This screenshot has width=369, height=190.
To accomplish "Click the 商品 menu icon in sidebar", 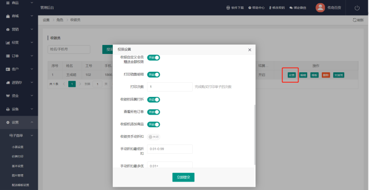I will pos(8,3).
